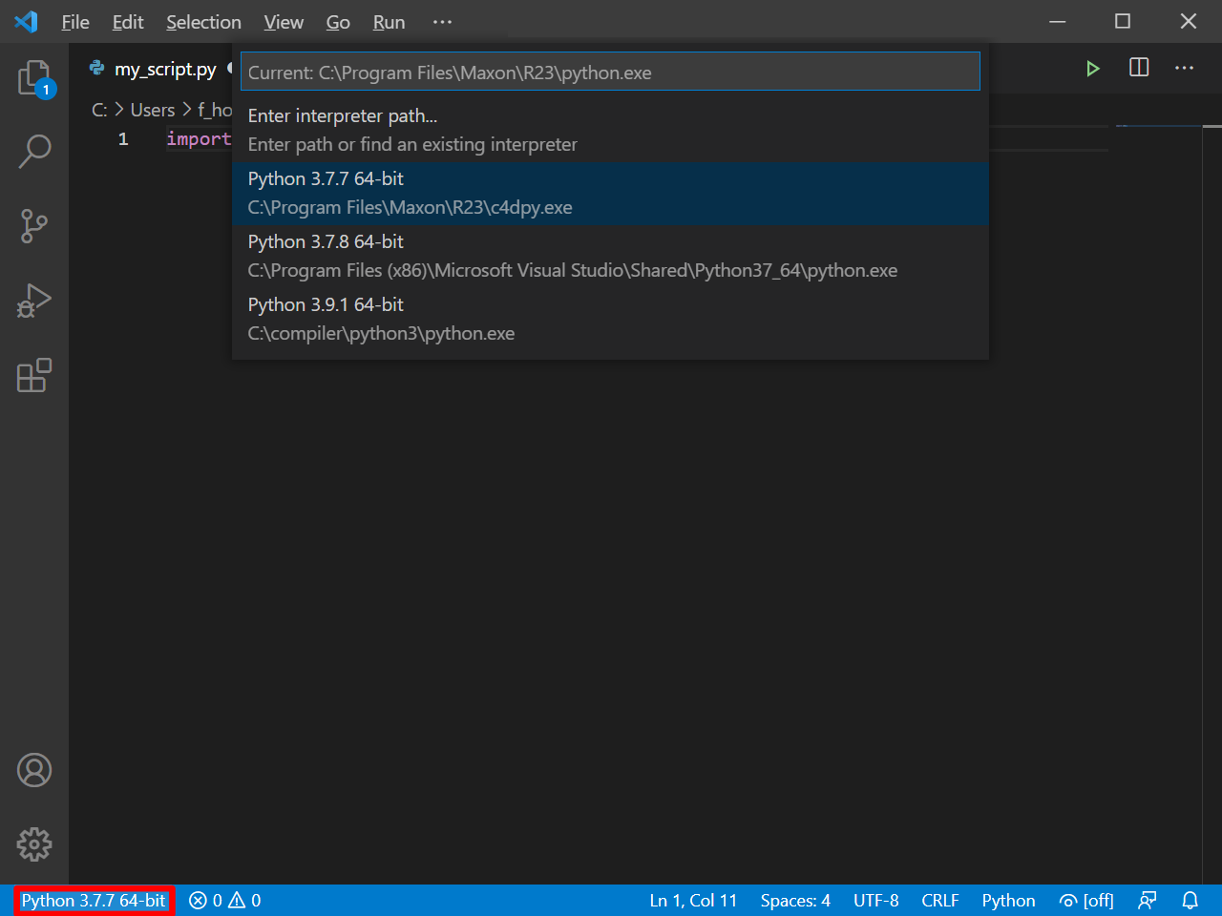The image size is (1222, 916).
Task: Open the Extensions panel
Action: [x=35, y=376]
